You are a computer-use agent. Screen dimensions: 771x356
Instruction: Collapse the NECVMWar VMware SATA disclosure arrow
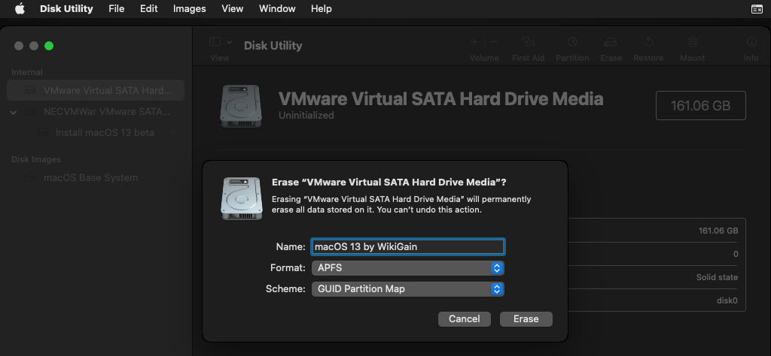[14, 113]
